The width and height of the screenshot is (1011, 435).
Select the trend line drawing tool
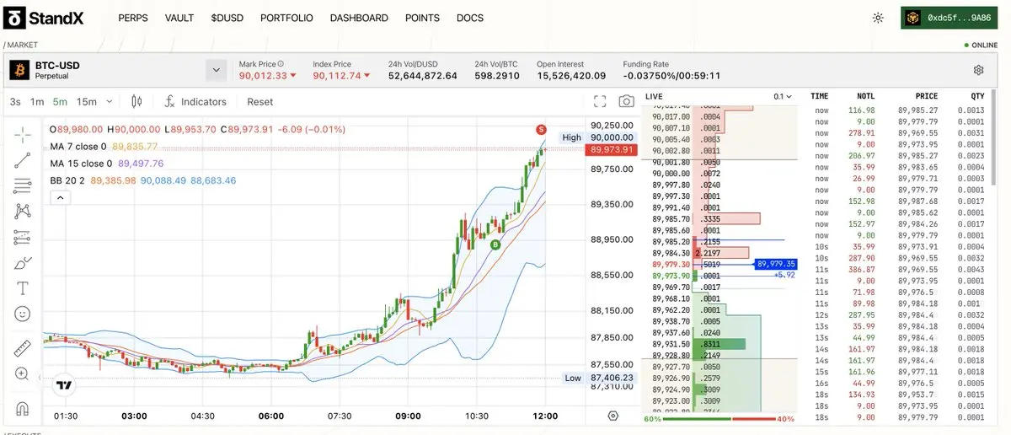[x=23, y=160]
